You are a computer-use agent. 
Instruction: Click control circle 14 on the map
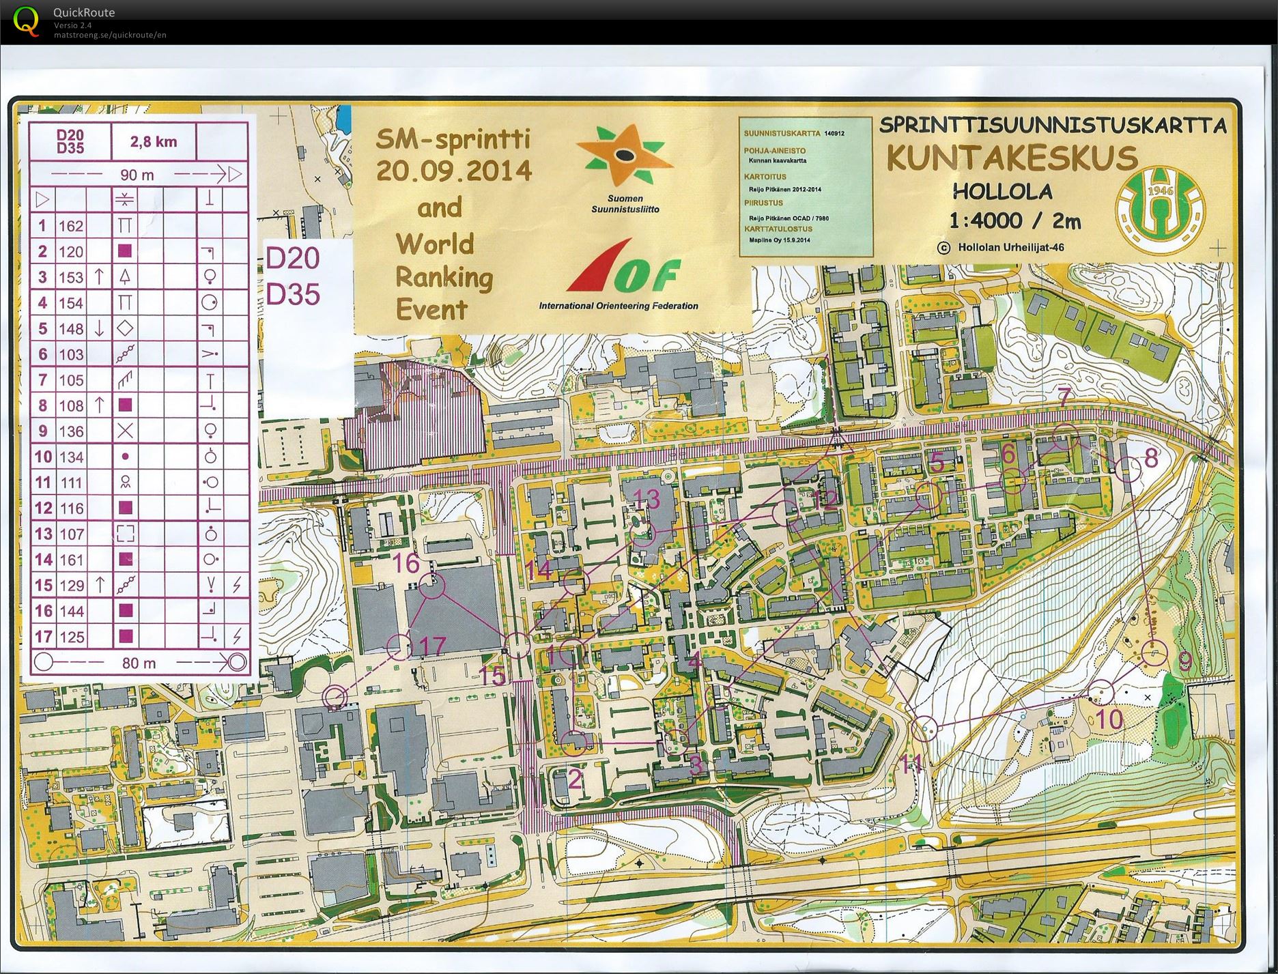point(577,582)
